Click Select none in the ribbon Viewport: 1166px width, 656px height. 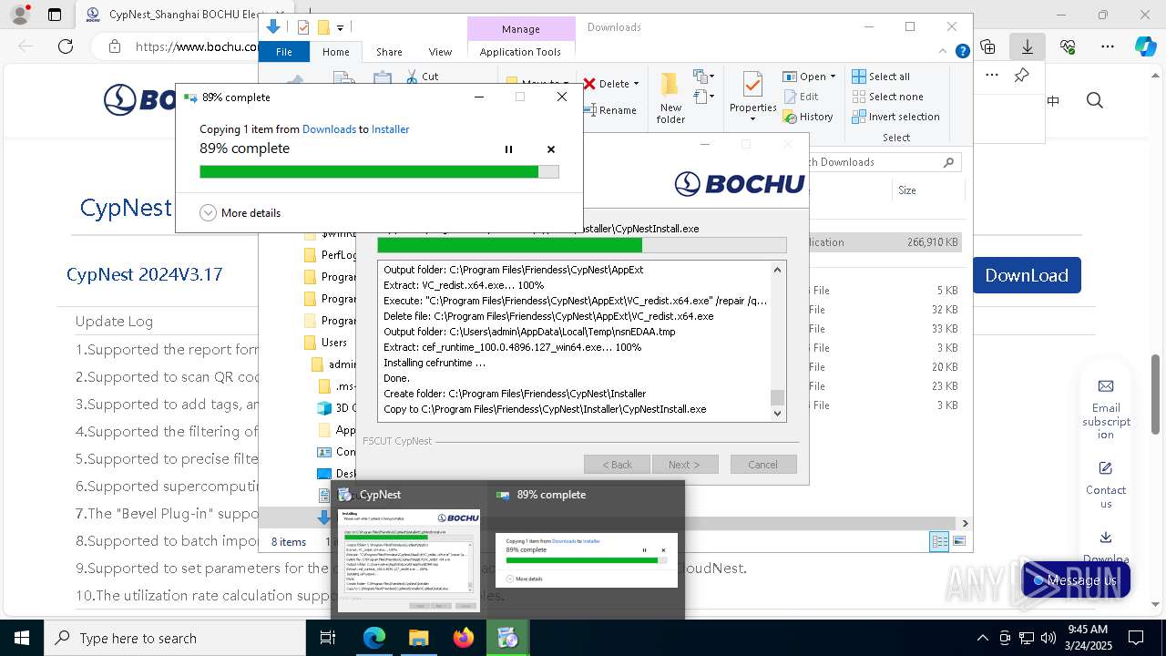coord(887,97)
